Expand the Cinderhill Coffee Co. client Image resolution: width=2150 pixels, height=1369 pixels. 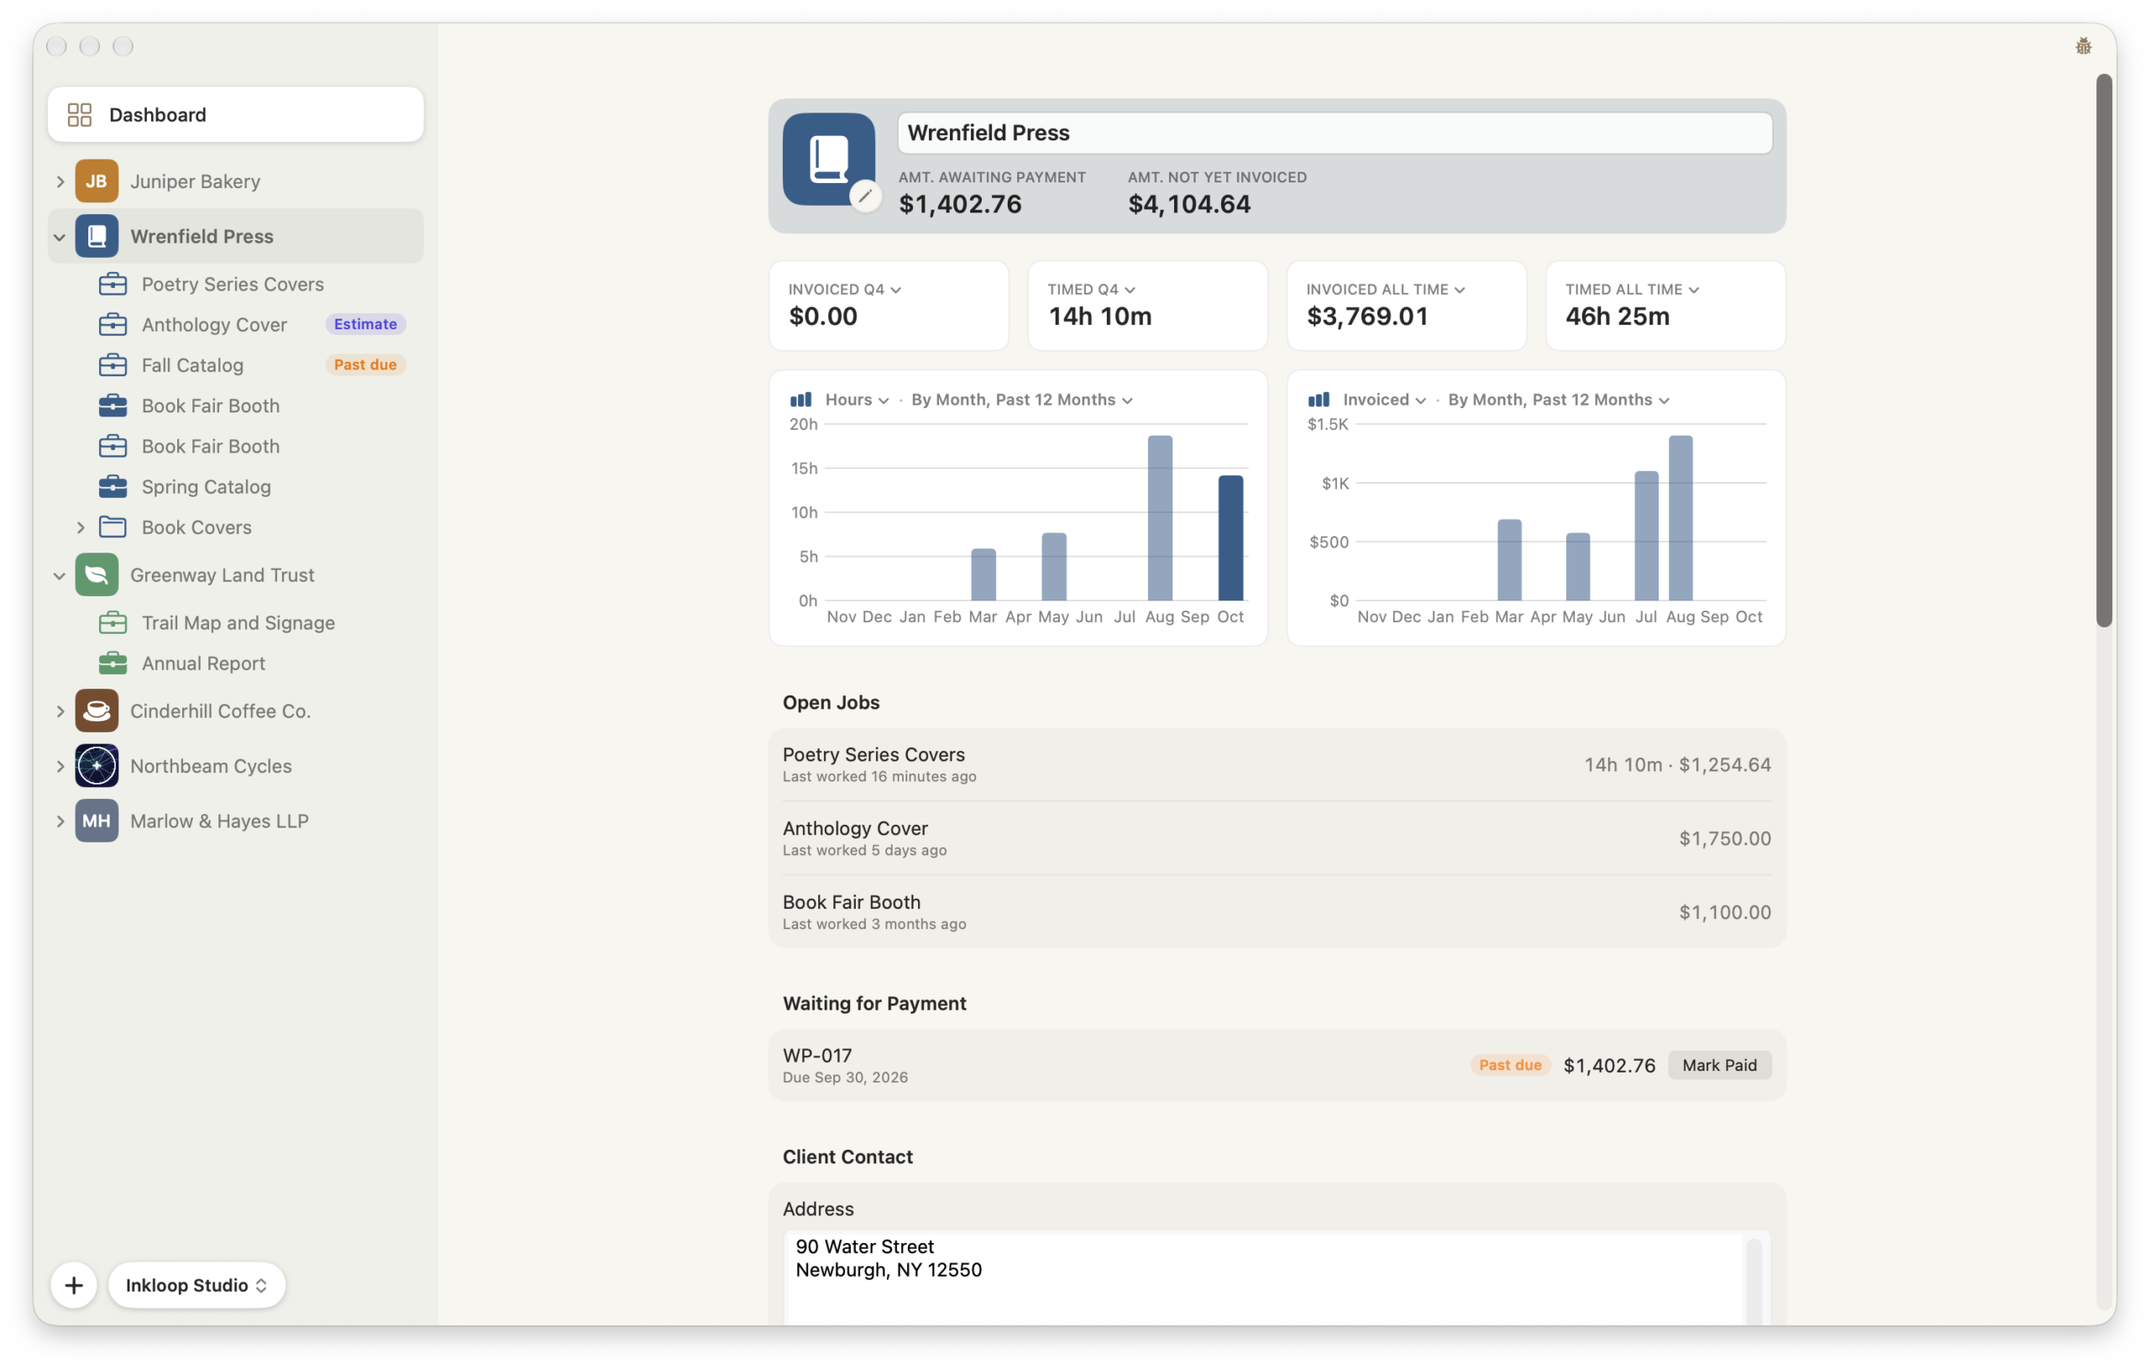coord(60,711)
